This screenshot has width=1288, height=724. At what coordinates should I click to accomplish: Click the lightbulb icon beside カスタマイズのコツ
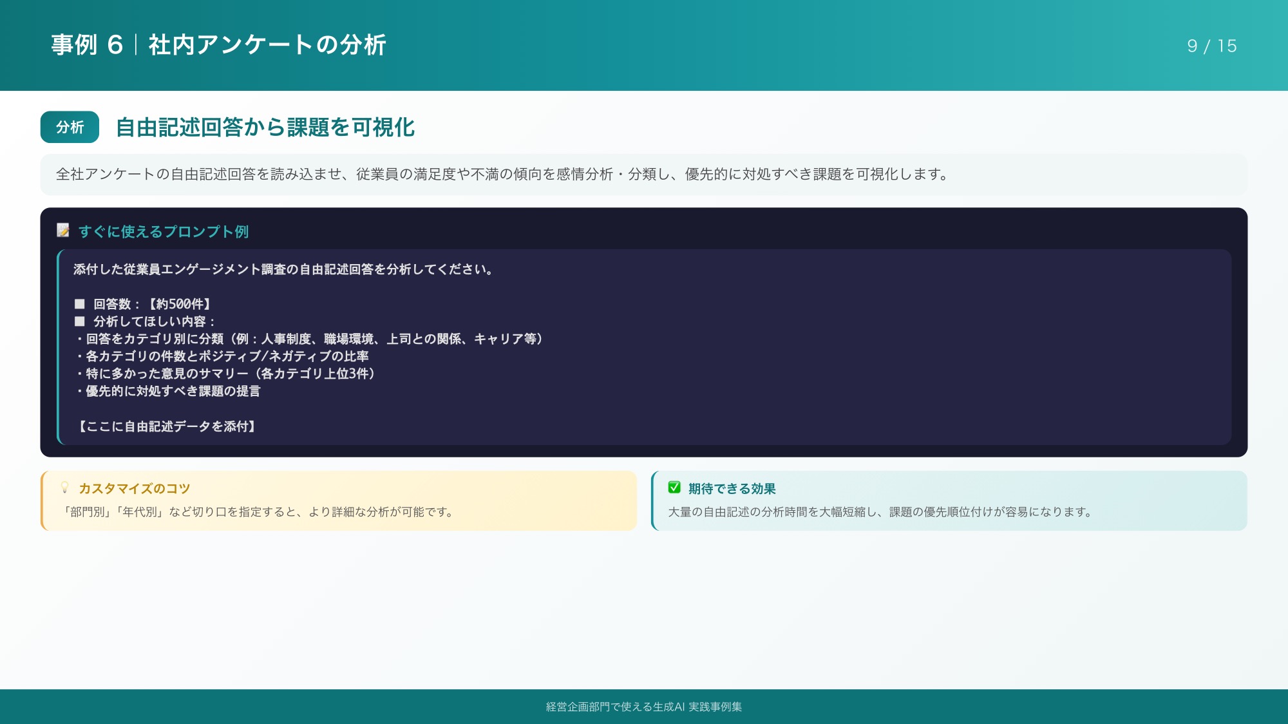[64, 488]
